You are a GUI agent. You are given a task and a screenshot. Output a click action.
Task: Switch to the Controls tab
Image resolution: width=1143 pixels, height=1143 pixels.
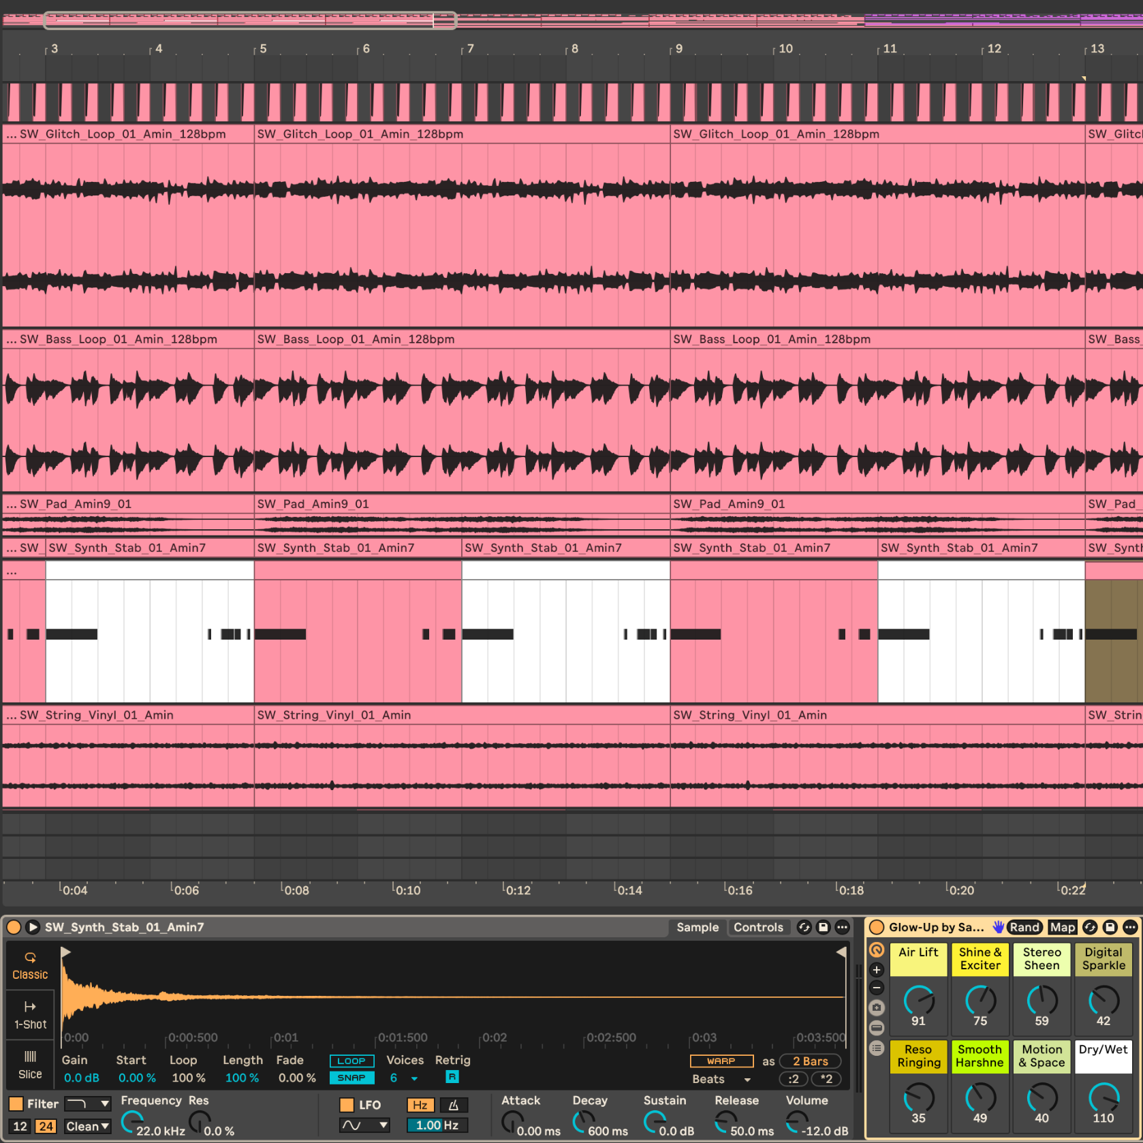758,927
